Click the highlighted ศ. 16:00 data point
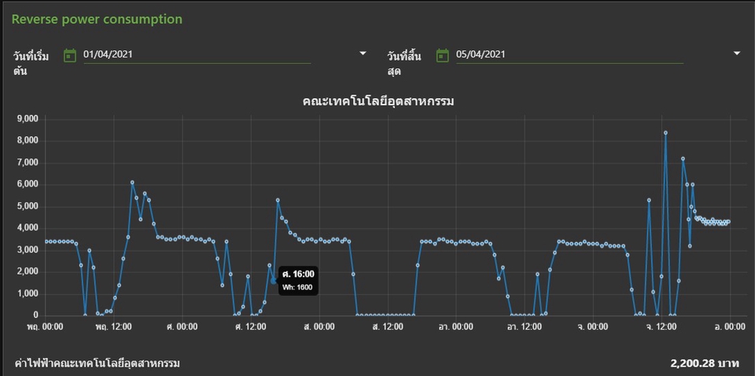The height and width of the screenshot is (376, 755). tap(274, 281)
